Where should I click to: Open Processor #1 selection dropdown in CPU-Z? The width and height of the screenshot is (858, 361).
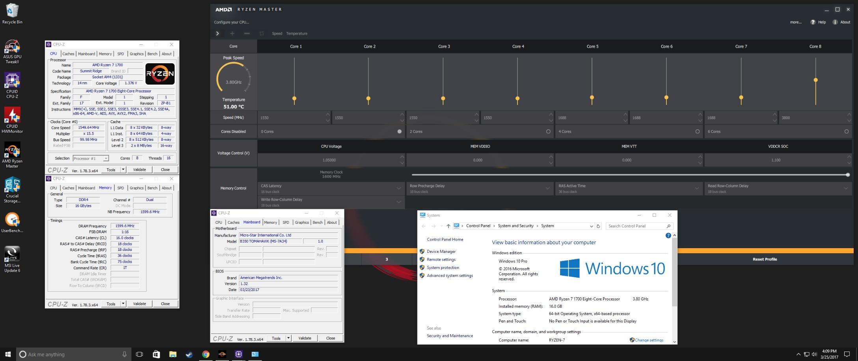[91, 158]
